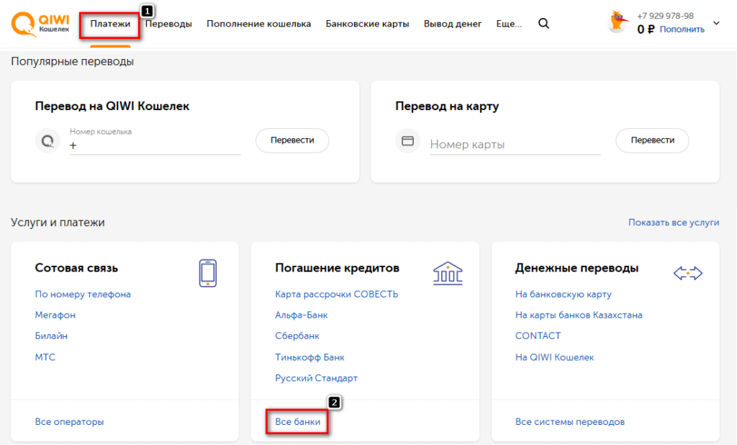Open На банковскую карту link
The image size is (737, 445).
tap(563, 295)
